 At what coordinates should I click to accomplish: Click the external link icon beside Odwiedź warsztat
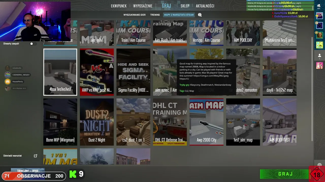(36, 156)
